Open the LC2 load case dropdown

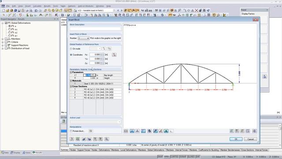(114, 11)
